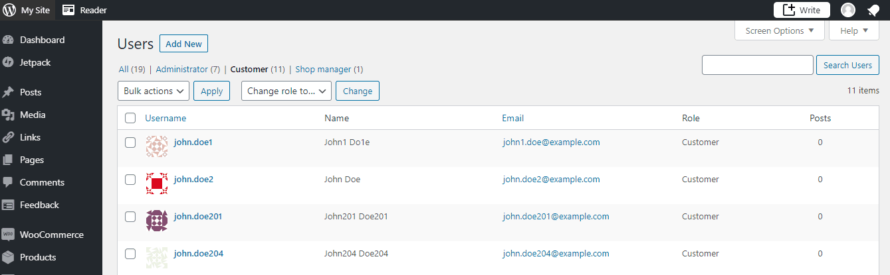
Task: Check the select-all users checkbox
Action: 130,118
